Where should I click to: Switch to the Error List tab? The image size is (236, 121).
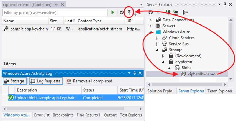[x=42, y=115]
